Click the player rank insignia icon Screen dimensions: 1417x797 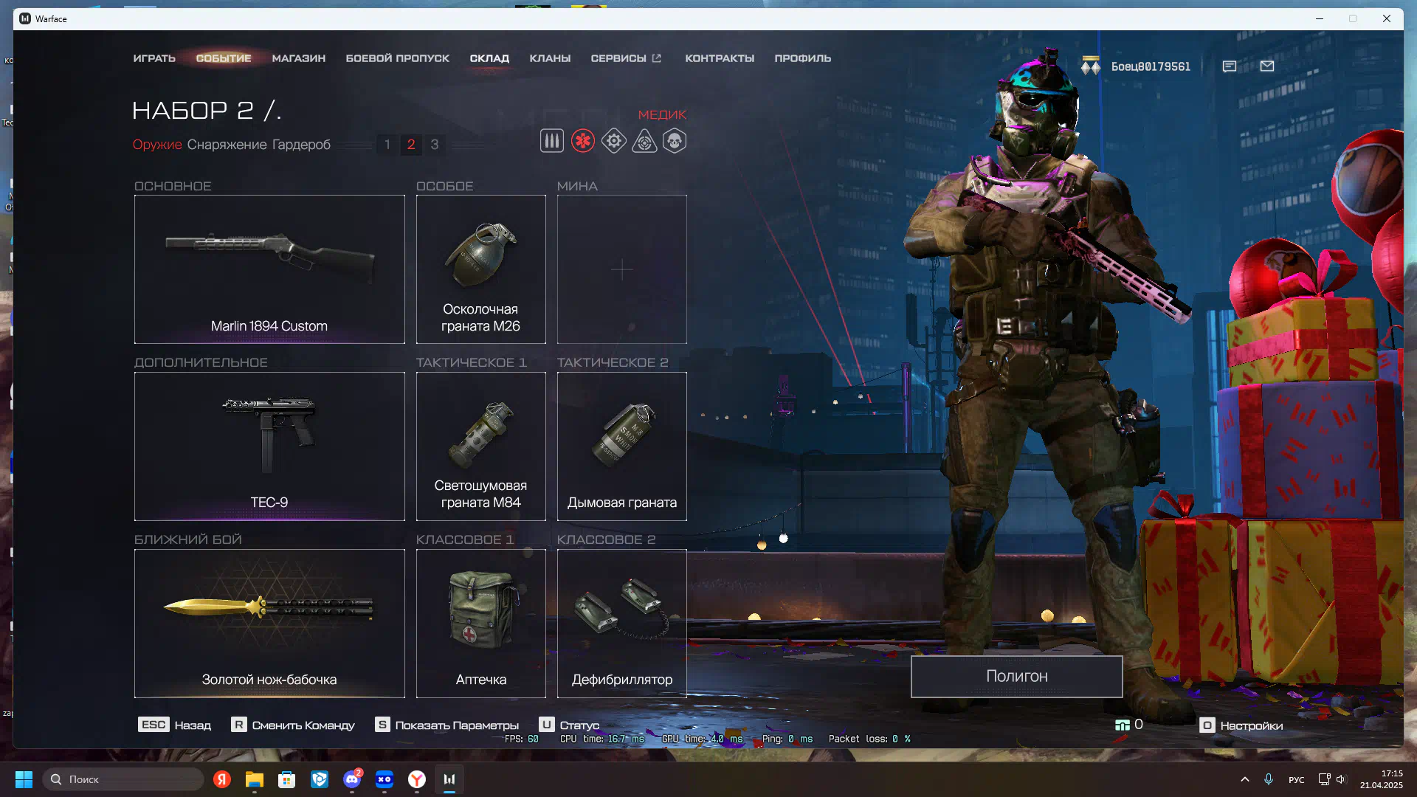(x=1091, y=66)
